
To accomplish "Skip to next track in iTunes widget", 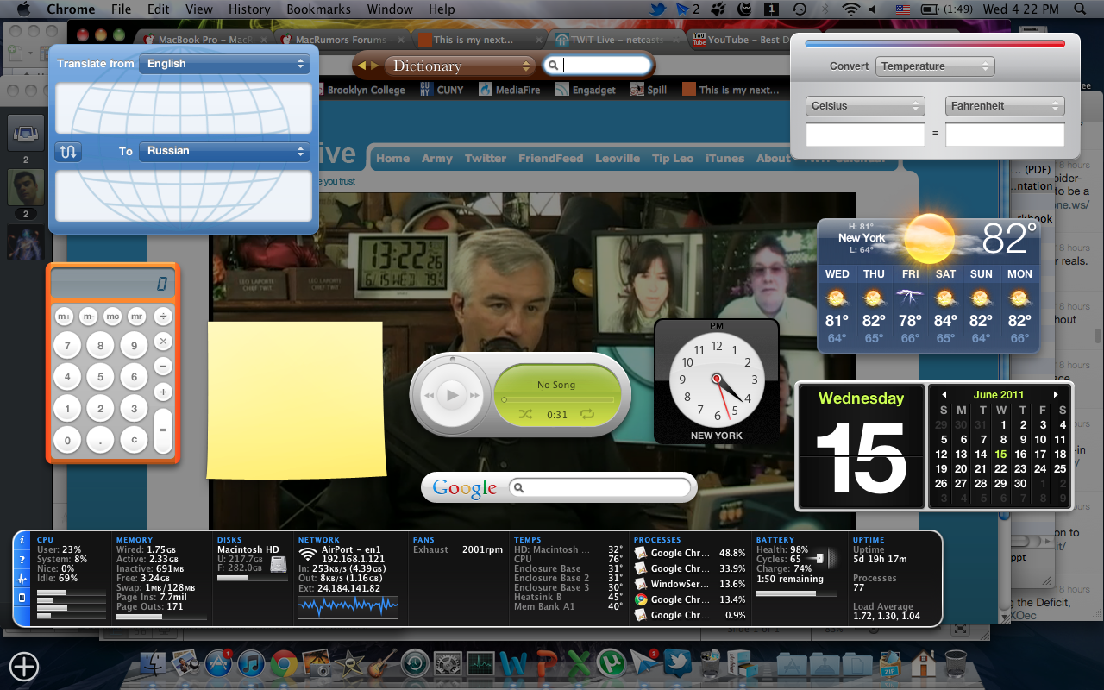I will 474,396.
